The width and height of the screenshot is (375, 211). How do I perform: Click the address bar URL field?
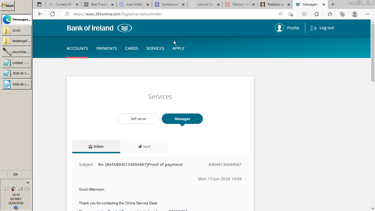click(x=170, y=14)
